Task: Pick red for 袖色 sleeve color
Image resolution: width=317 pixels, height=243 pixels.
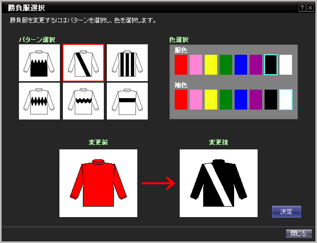Action: tap(181, 100)
